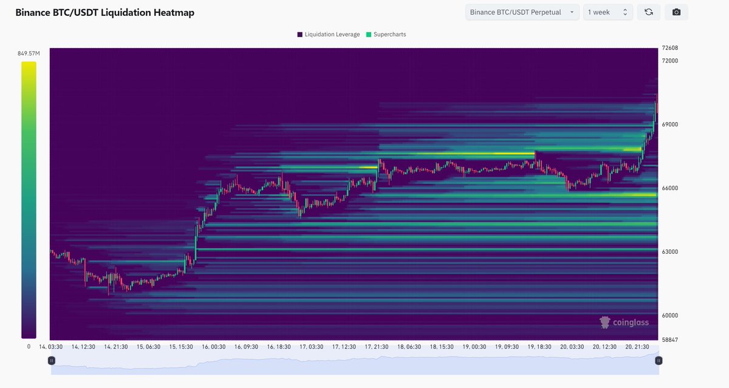Take a screenshot with the camera icon
The height and width of the screenshot is (388, 729).
(x=677, y=12)
